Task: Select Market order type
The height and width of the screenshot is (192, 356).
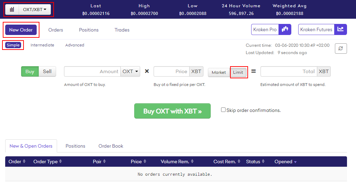Action: [x=219, y=72]
